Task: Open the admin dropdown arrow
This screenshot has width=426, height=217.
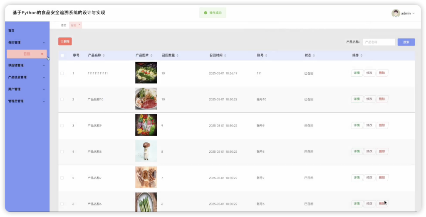Action: click(x=414, y=13)
